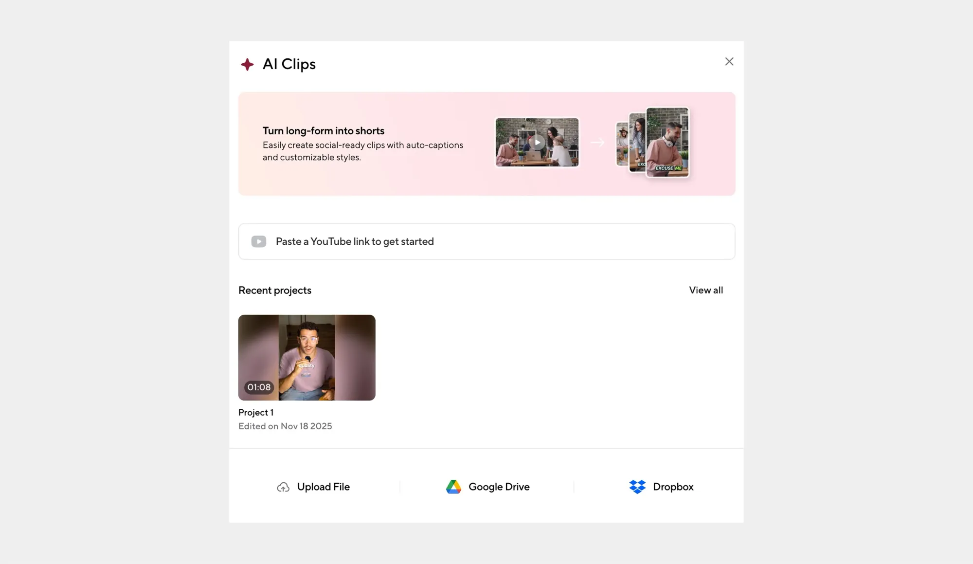The image size is (973, 564).
Task: Click the cloud upload icon
Action: pos(283,487)
